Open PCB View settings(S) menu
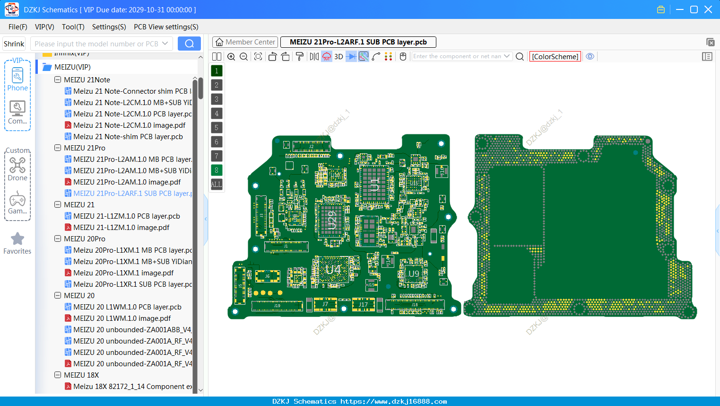This screenshot has width=720, height=406. [x=166, y=27]
